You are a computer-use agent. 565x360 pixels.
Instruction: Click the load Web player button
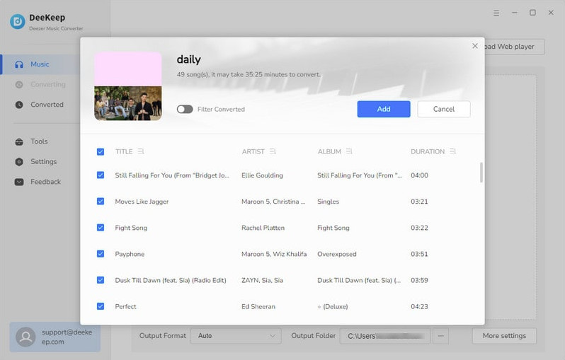pos(515,47)
